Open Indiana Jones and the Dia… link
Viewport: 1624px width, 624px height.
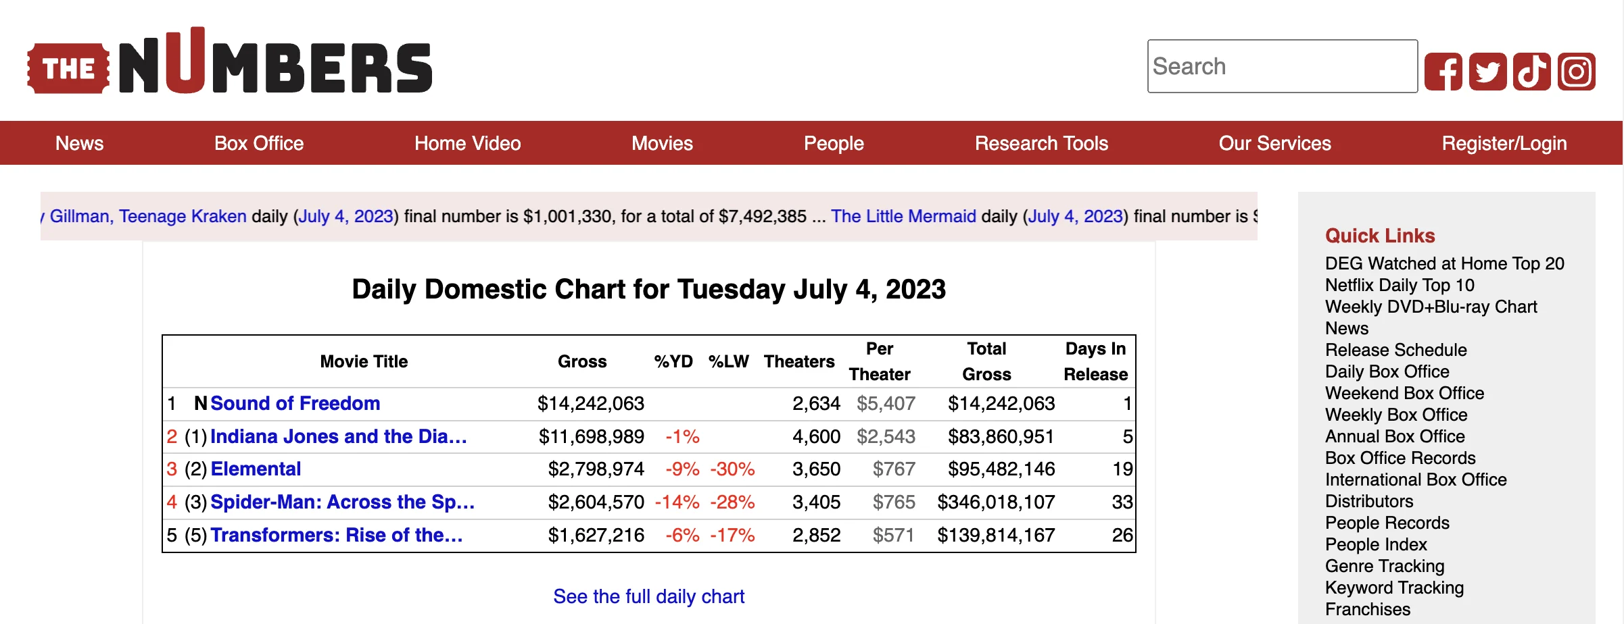coord(339,436)
